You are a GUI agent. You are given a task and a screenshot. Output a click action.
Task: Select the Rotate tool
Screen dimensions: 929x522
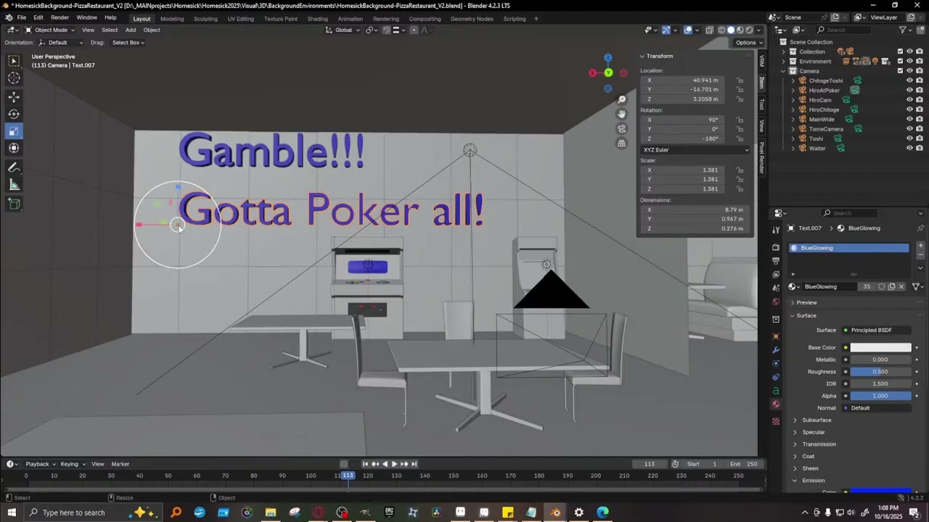14,114
